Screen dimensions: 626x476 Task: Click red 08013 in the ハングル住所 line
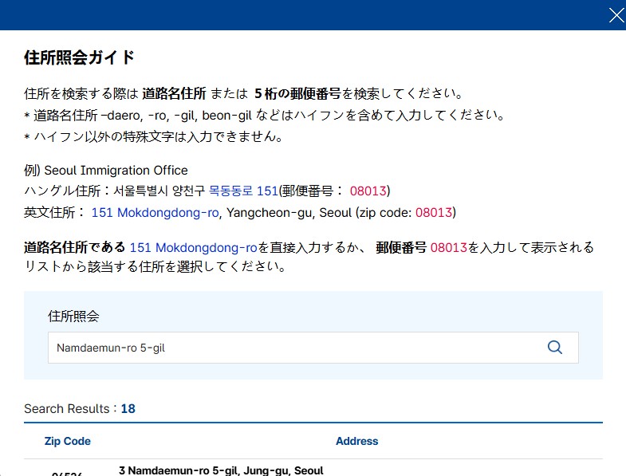(x=368, y=191)
